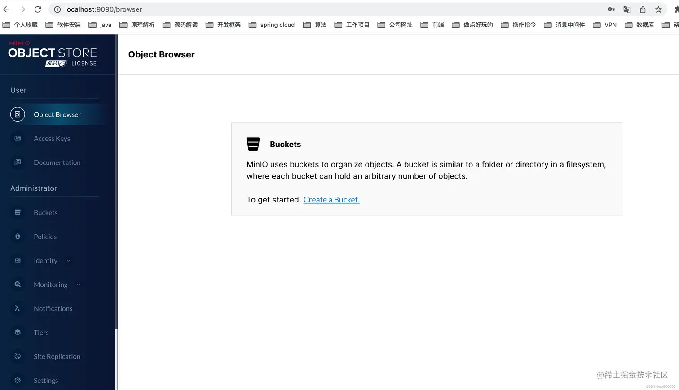Click the password key icon in address bar
This screenshot has height=390, width=679.
(x=611, y=9)
